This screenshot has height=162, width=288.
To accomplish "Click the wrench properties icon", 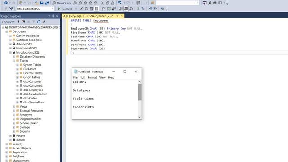I will tap(210, 3).
